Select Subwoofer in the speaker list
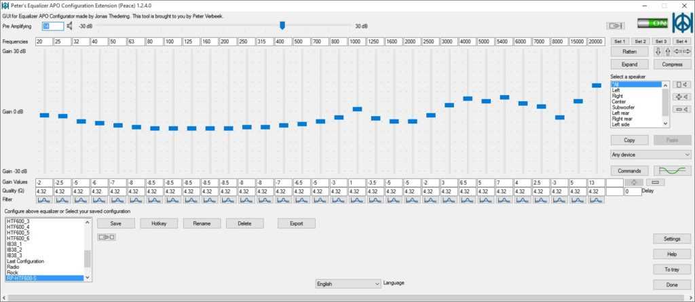Screen dimensions: 695x302 pyautogui.click(x=624, y=107)
